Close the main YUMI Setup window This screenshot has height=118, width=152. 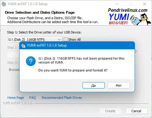(x=145, y=4)
